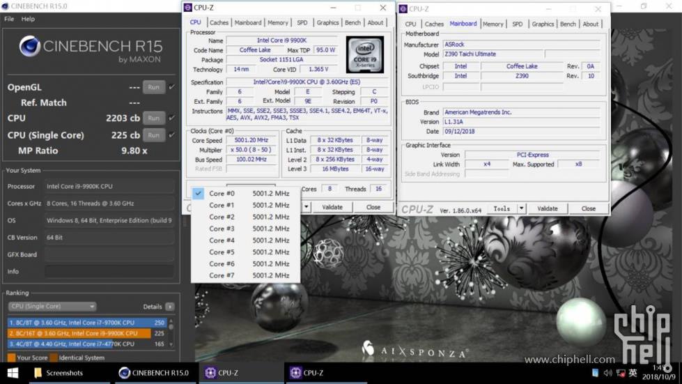
Task: Open the Windows Start button
Action: 13,373
